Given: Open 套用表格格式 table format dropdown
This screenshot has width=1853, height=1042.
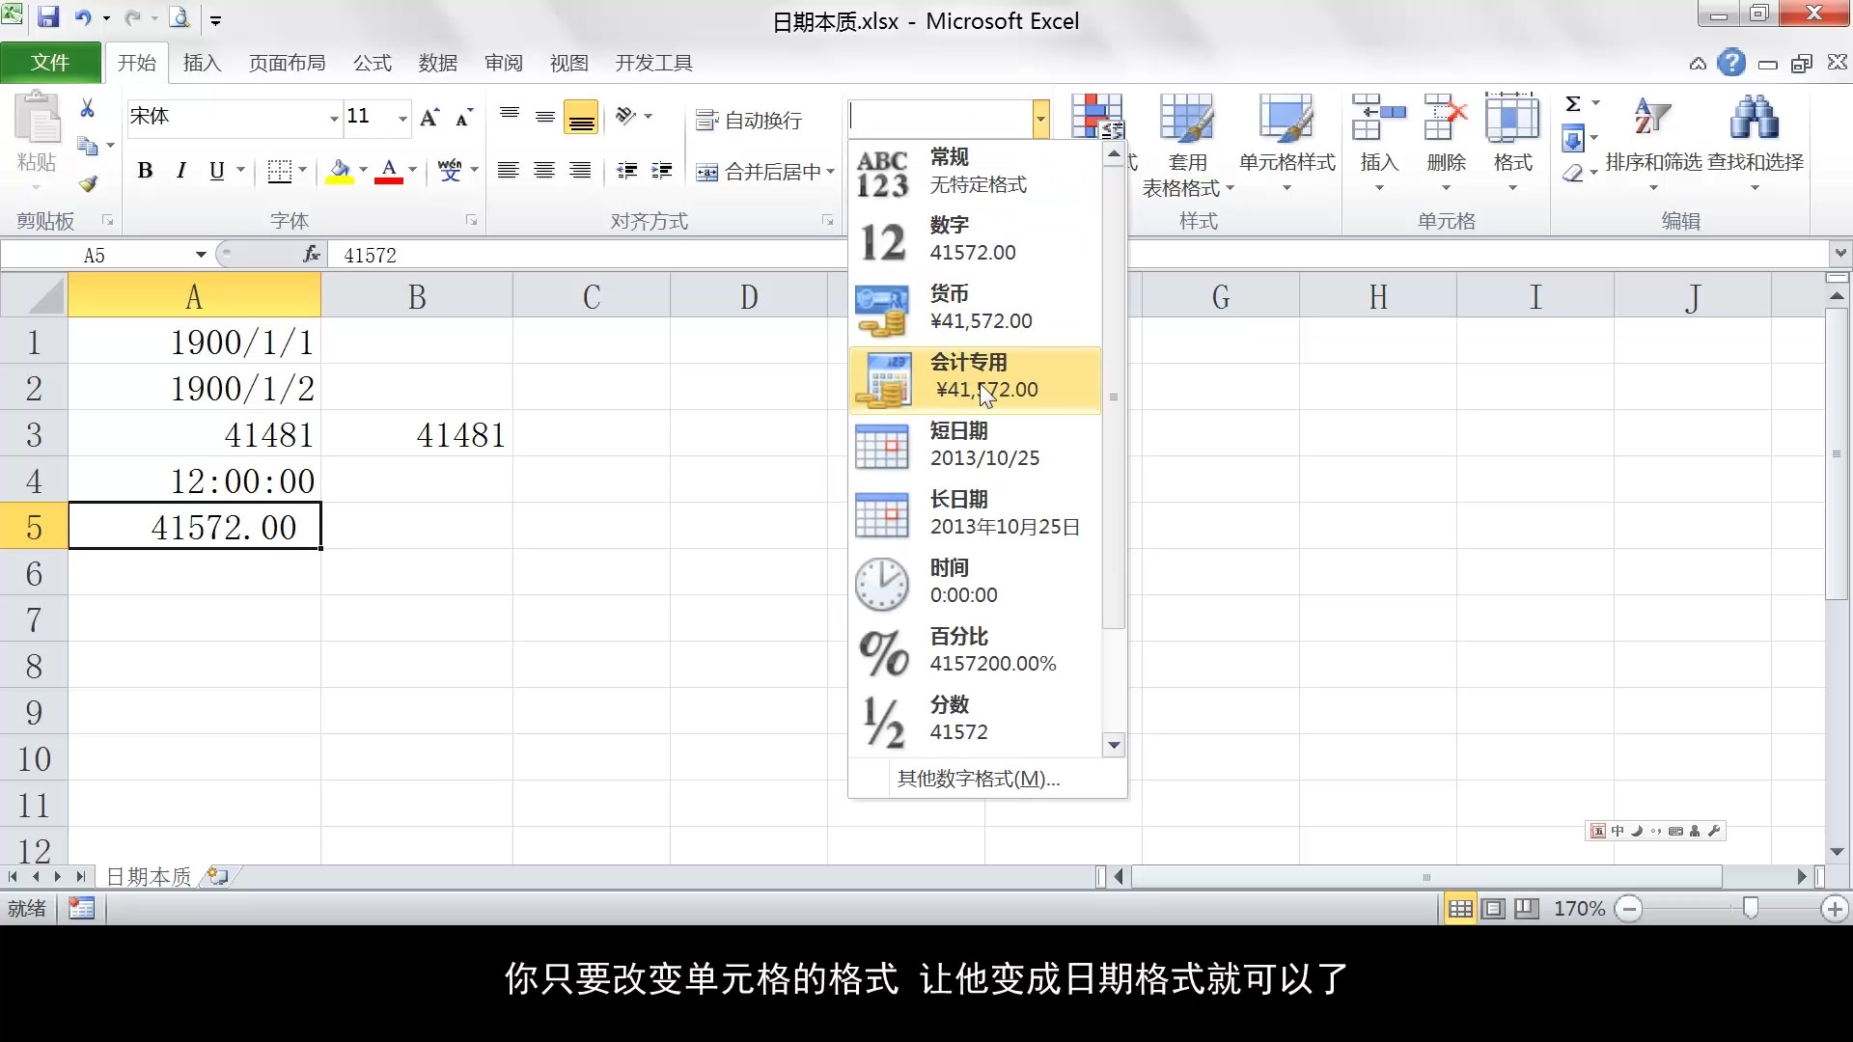Looking at the screenshot, I should [x=1187, y=147].
